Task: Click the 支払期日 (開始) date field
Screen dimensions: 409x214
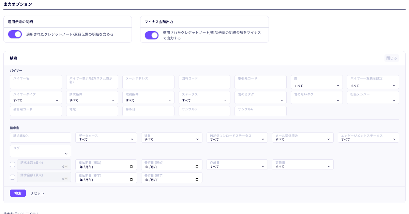Action: tap(106, 165)
